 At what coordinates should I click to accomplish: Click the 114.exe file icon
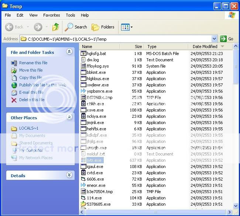pyautogui.click(x=83, y=198)
